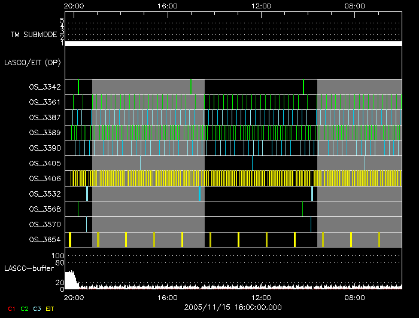Click the green marker in OS_3568 row
Screen dimensions: 419x318
coord(78,209)
